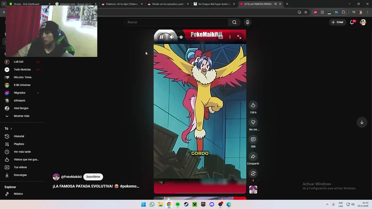Viewport: 372px width, 209px height.
Task: Expand subscriptions with Mostrar más
Action: [22, 116]
